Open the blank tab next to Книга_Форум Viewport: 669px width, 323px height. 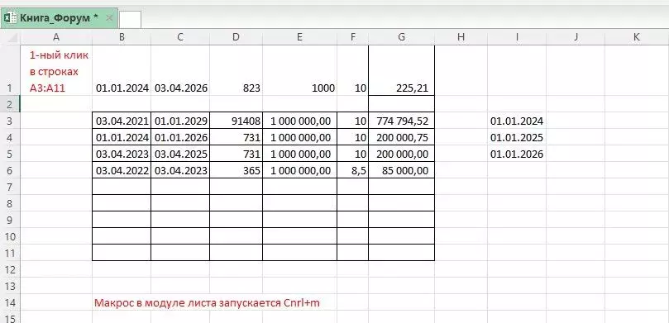click(x=130, y=20)
